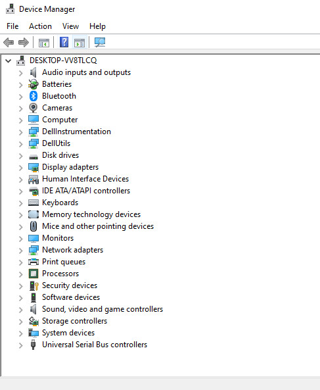Expand the DellInstrumentation category
Screen dimensions: 320x390
(21, 132)
